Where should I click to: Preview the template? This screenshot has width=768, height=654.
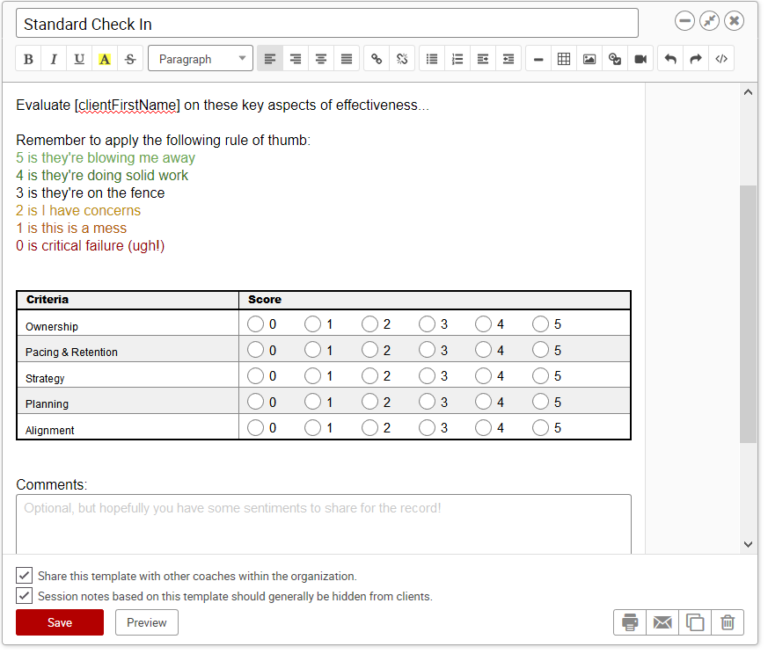(x=147, y=622)
